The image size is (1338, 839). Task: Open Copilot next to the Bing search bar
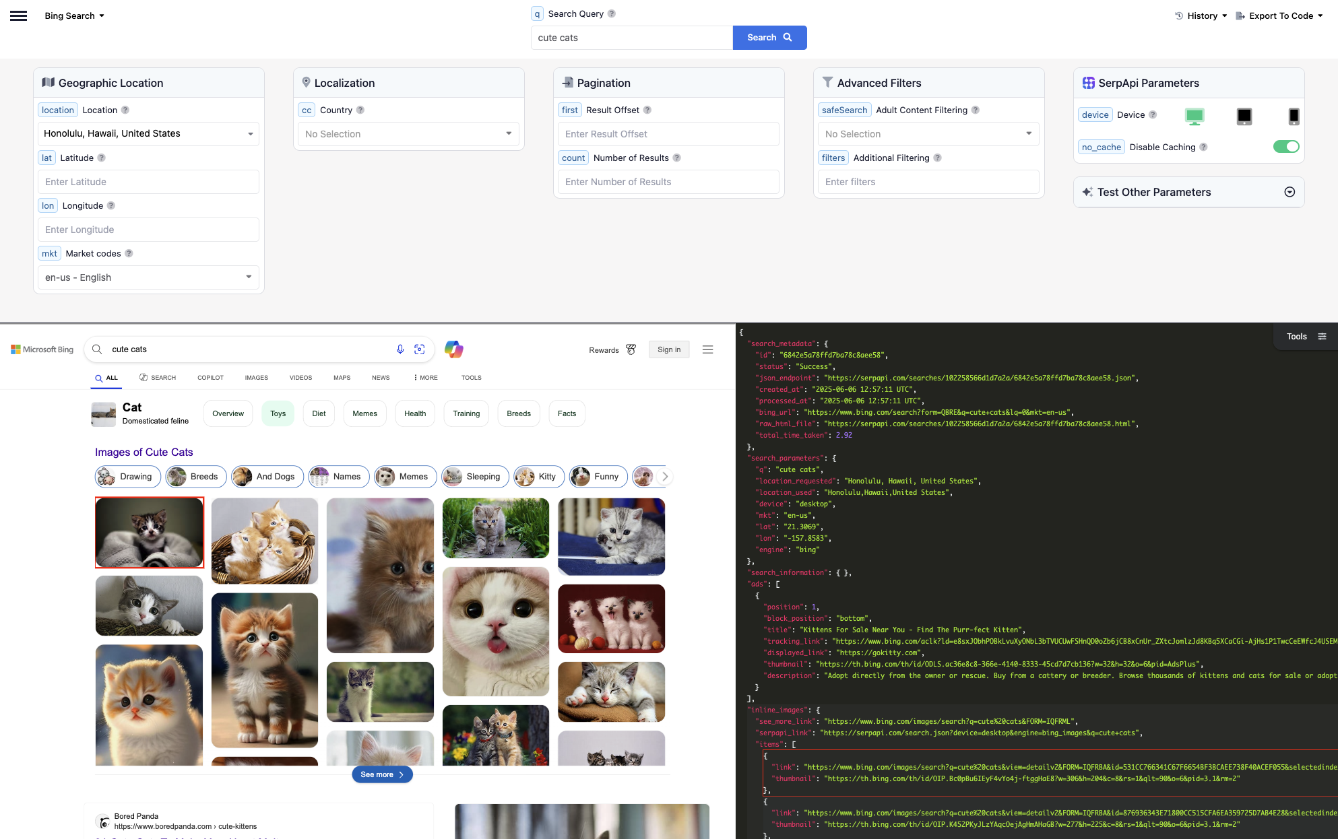point(454,349)
